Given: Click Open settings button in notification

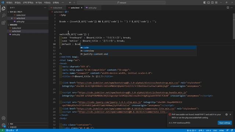Looking at the screenshot, I should pyautogui.click(x=225, y=123).
